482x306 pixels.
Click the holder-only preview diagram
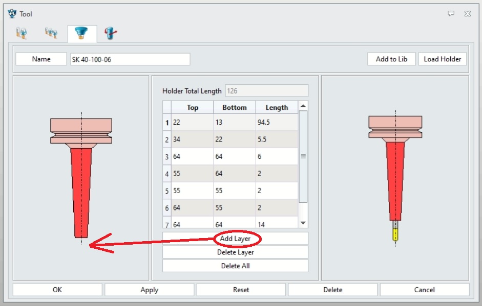[x=81, y=178]
